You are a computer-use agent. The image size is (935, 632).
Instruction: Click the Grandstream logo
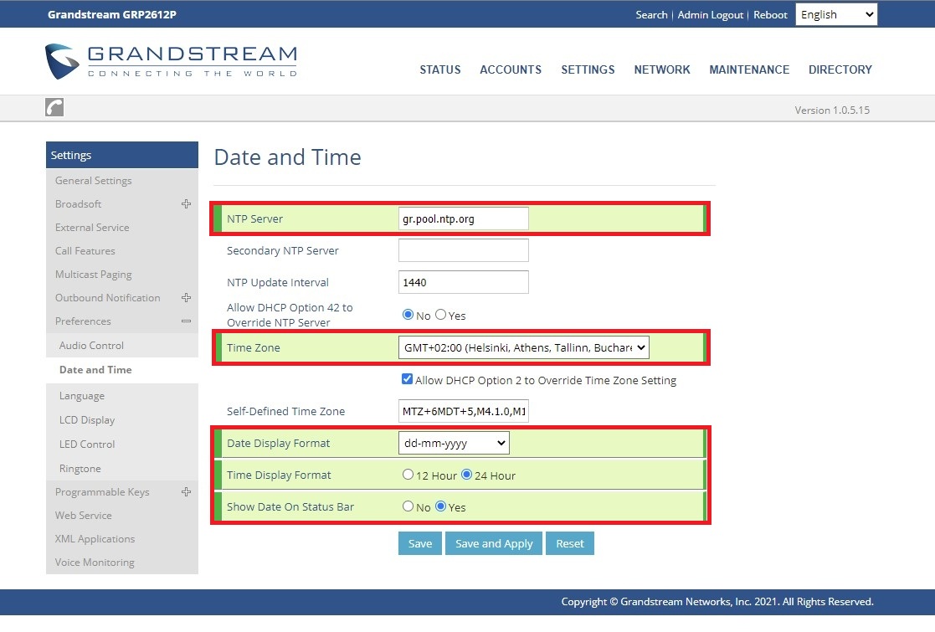click(171, 62)
